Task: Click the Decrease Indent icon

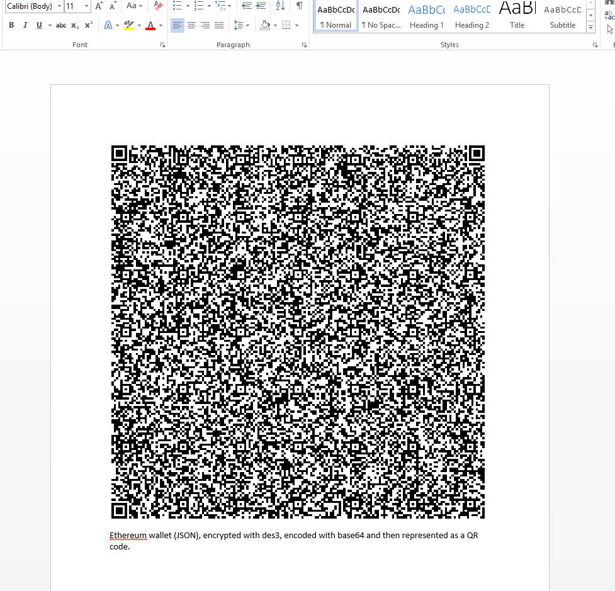Action: coord(247,6)
